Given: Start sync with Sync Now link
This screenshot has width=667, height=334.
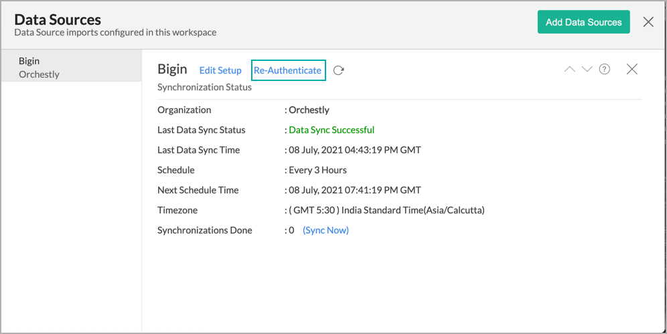Looking at the screenshot, I should pyautogui.click(x=326, y=230).
